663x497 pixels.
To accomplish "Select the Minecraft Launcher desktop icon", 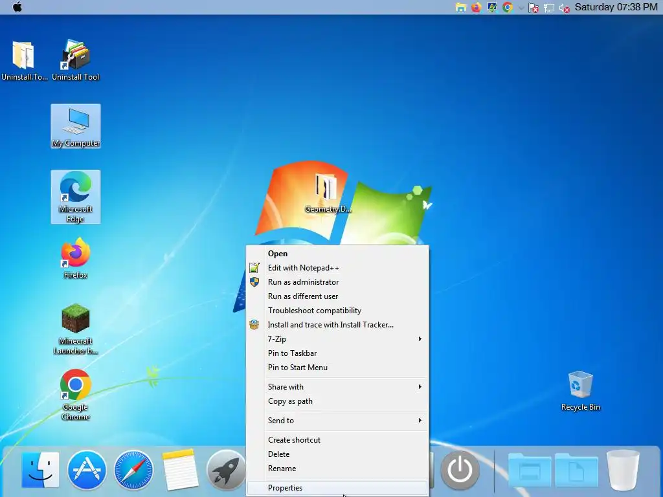I will click(76, 329).
